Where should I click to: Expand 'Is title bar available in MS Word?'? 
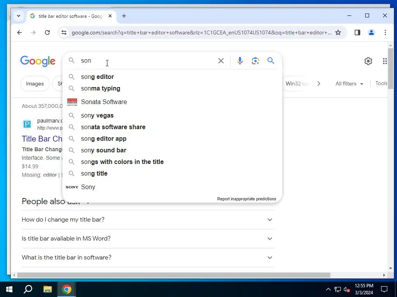[148, 239]
